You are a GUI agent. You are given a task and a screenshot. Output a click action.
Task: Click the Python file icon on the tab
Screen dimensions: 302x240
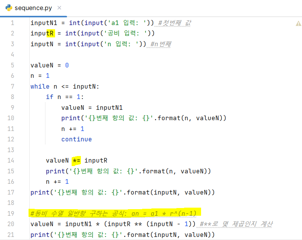tap(8, 8)
